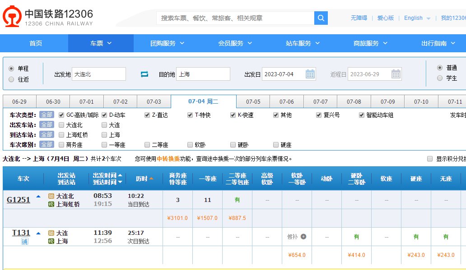Select the 07-03 date tab
The width and height of the screenshot is (466, 270).
pos(154,101)
